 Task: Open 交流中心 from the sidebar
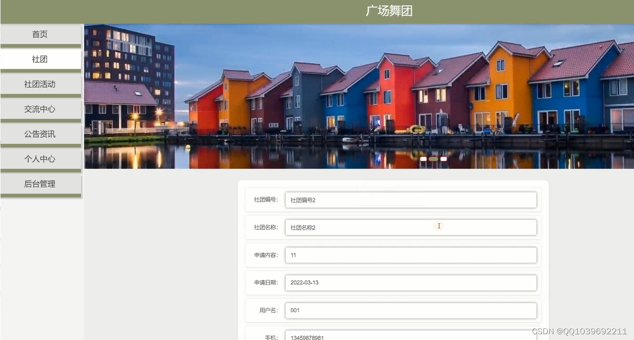click(x=40, y=109)
